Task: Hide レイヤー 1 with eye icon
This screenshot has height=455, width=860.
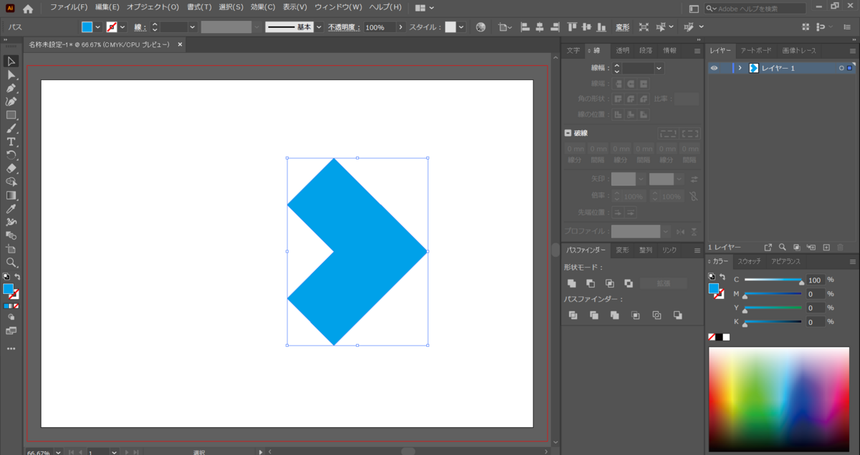Action: (x=714, y=68)
